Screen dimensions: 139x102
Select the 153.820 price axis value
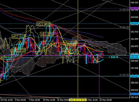(x=135, y=97)
